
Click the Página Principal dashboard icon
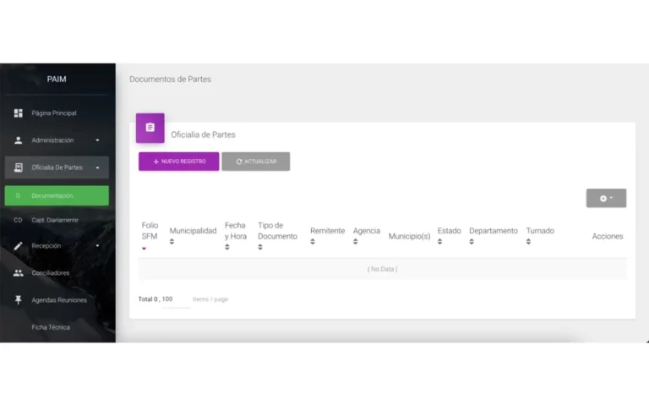19,113
